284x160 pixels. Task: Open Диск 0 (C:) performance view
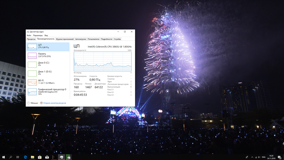coord(48,64)
